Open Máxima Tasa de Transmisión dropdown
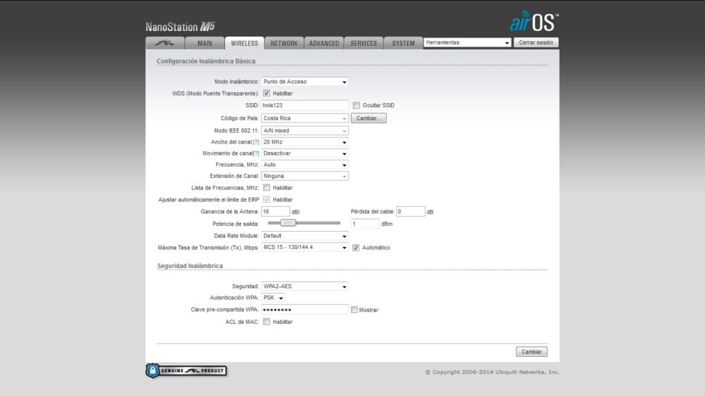This screenshot has height=396, width=705. 304,247
